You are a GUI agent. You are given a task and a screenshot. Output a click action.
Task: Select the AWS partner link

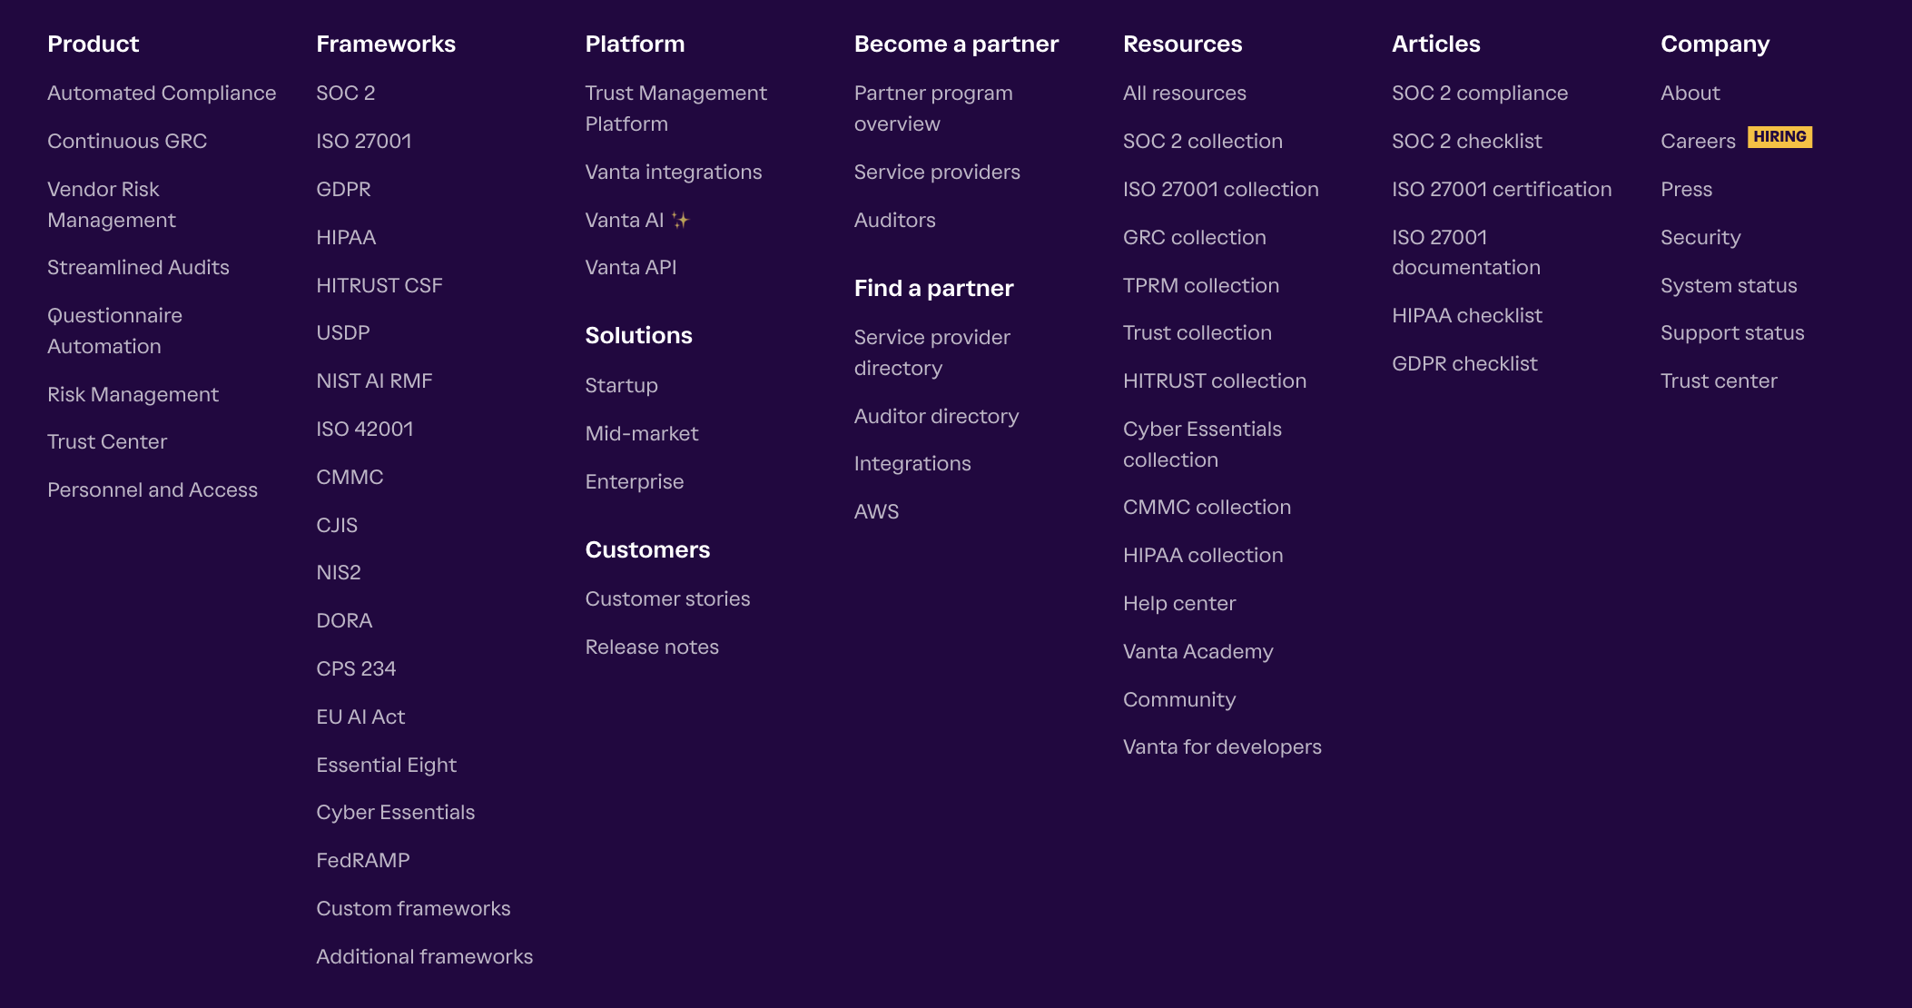(x=875, y=512)
